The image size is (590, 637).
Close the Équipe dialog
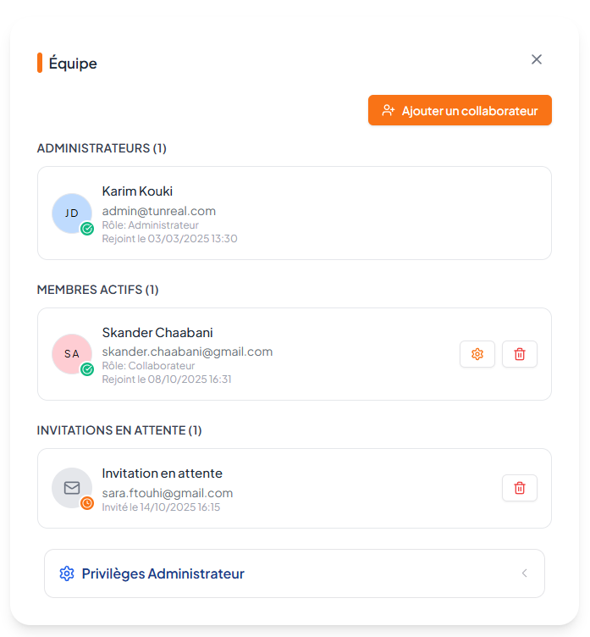(536, 59)
